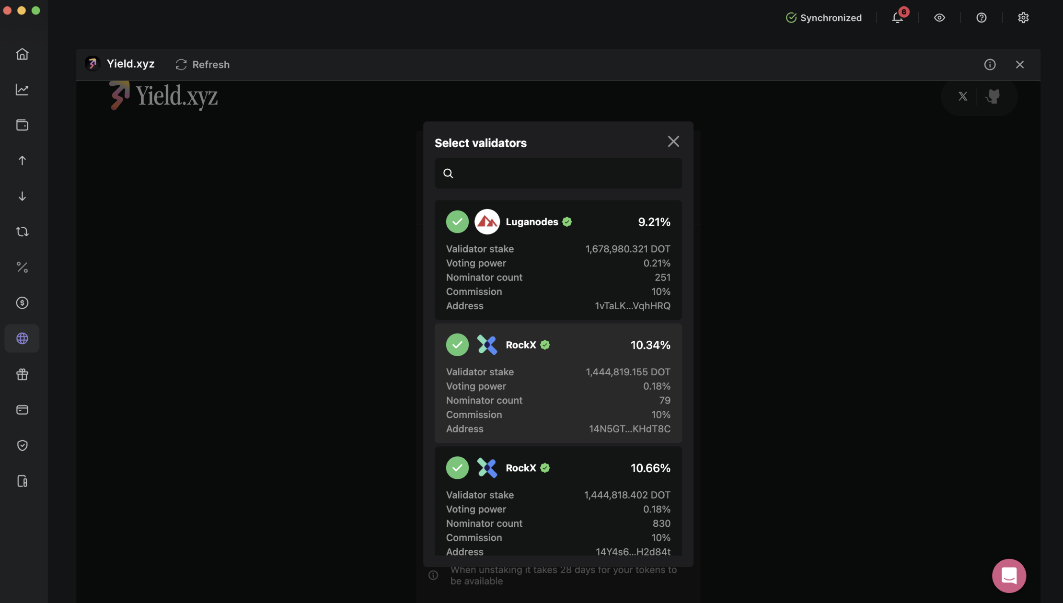Open the gift Refer sidebar icon
Viewport: 1063px width, 603px height.
(x=22, y=374)
